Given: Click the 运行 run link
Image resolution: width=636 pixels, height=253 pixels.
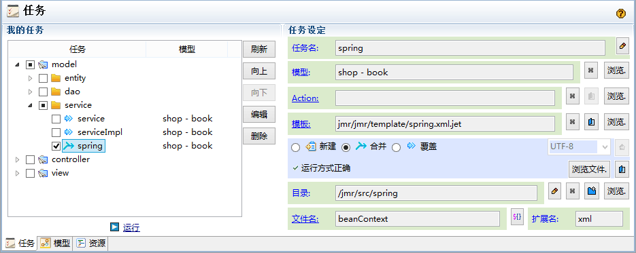Looking at the screenshot, I should 131,227.
